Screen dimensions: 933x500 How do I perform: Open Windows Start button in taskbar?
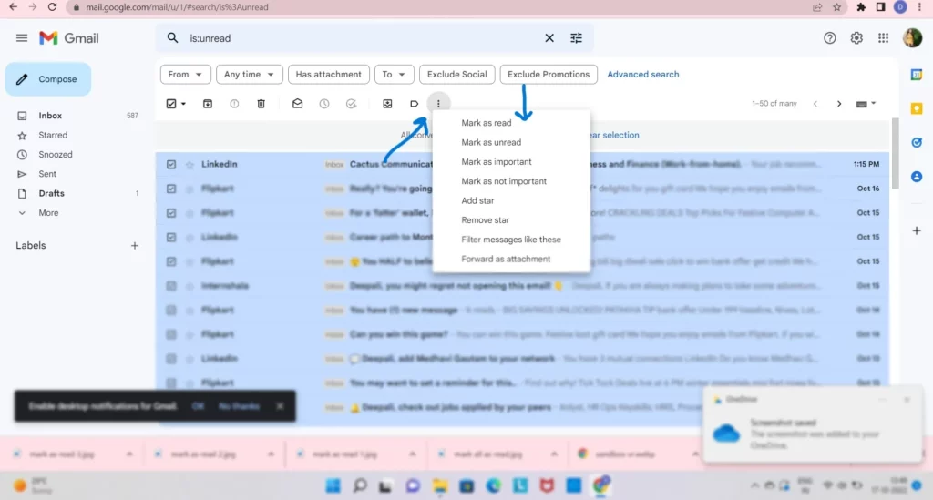tap(333, 485)
